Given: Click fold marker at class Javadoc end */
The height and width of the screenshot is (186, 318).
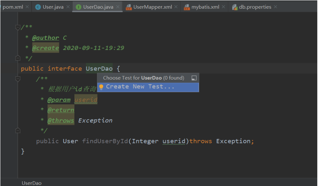Looking at the screenshot, I should coord(18,58).
